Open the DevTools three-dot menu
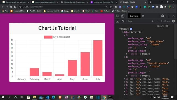177x100 pixels. coord(168,16)
